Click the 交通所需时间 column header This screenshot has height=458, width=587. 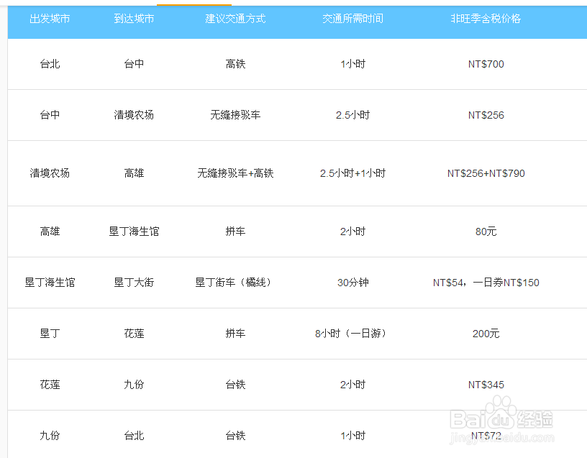[352, 19]
